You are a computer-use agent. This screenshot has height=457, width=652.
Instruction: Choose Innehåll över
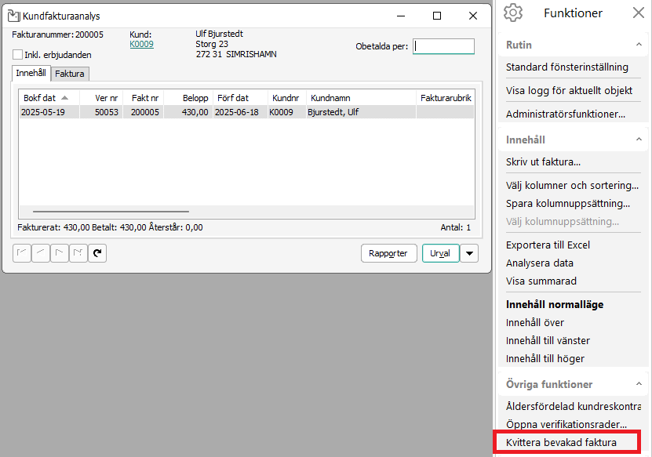pyautogui.click(x=535, y=322)
